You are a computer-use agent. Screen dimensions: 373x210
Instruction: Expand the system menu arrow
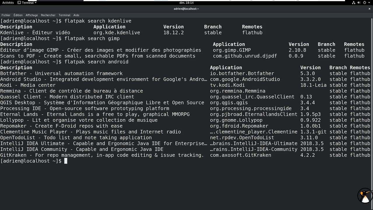click(x=369, y=3)
